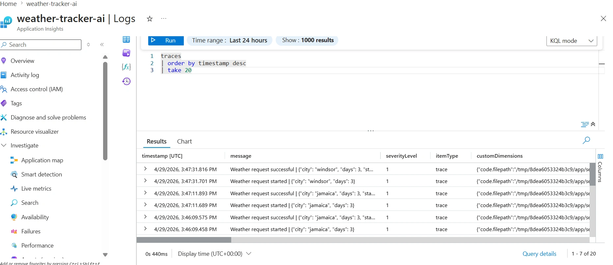This screenshot has width=613, height=265.
Task: Open the Show: 1000 results limit option
Action: [x=308, y=40]
